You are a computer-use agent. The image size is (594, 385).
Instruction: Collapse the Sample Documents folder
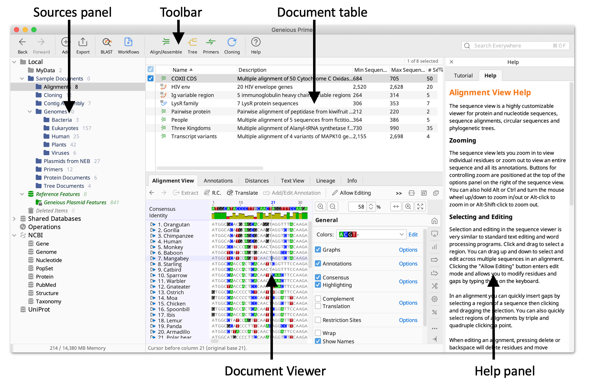(x=22, y=78)
